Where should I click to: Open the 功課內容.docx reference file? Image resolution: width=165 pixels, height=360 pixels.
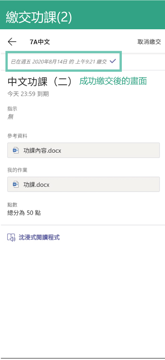click(x=84, y=151)
